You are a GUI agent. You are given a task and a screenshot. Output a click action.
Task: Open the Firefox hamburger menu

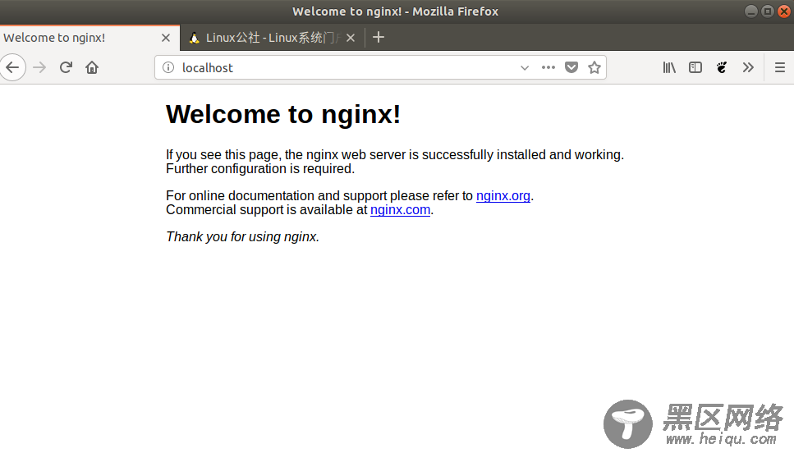(x=780, y=67)
